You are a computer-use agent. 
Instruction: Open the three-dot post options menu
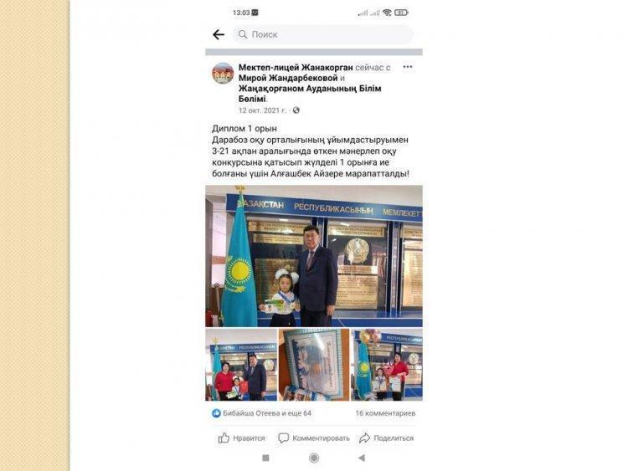[407, 67]
